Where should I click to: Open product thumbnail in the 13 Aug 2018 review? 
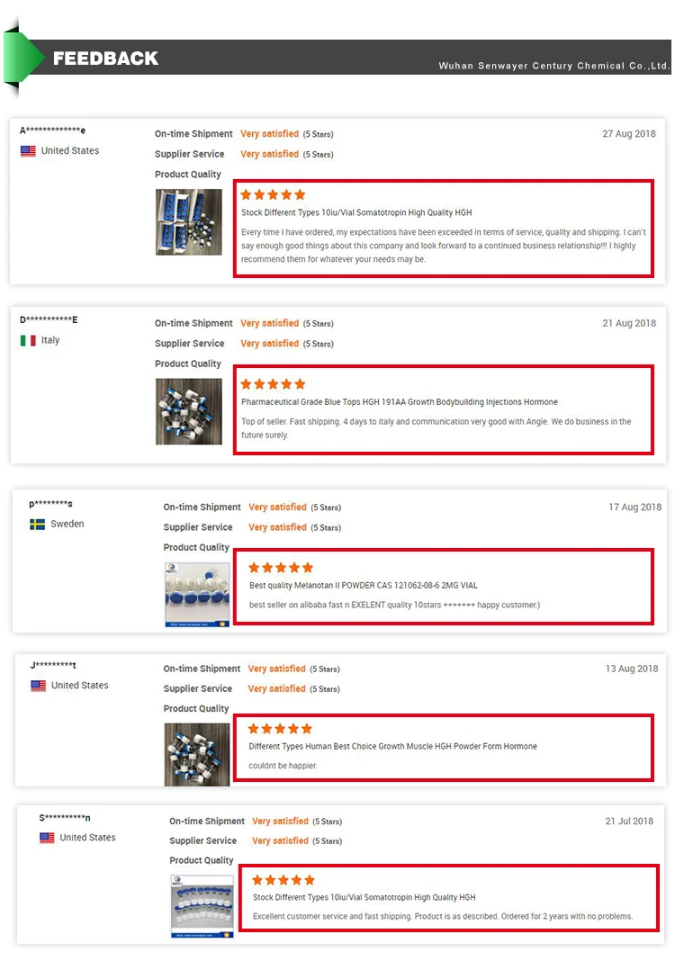point(197,754)
